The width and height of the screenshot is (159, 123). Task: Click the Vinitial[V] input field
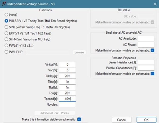[68, 64]
